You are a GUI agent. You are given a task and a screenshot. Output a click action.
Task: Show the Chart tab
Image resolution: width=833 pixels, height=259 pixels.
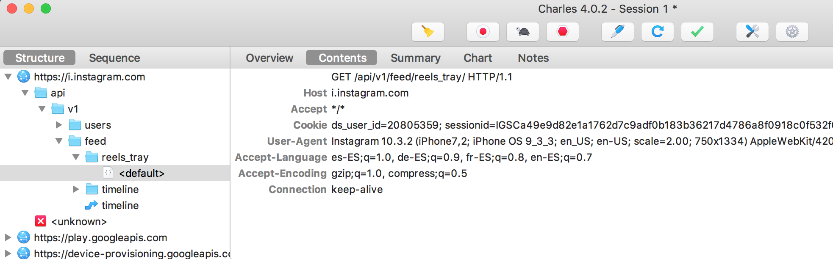click(478, 58)
